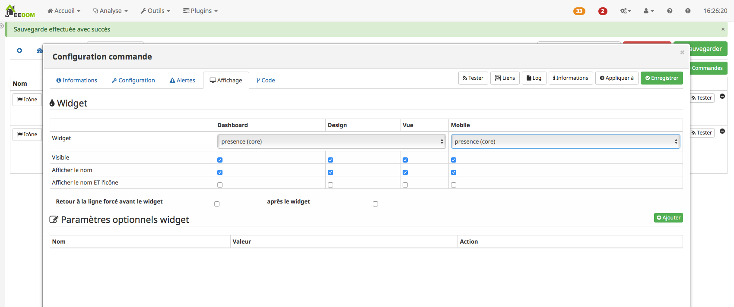Enable 'Afficher le nom ET l'icône' for Design
This screenshot has width=734, height=307.
(330, 185)
